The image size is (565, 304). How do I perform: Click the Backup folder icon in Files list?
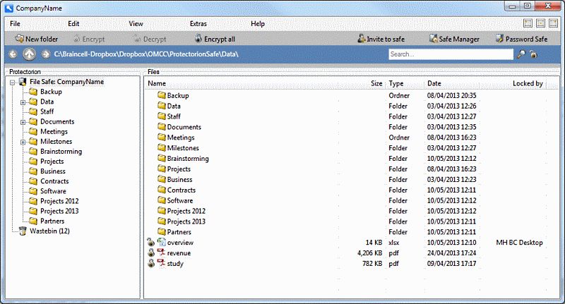tap(162, 95)
